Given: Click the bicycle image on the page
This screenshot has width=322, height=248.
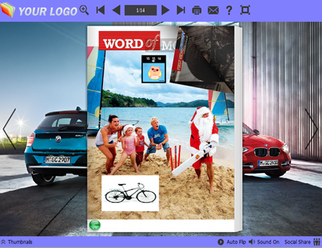Looking at the screenshot, I should 130,193.
